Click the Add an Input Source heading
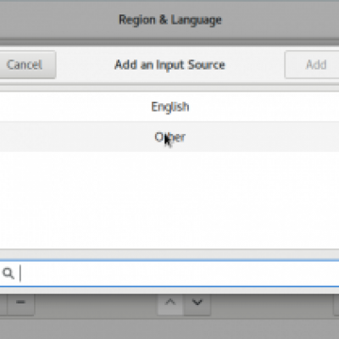Screen dimensions: 339x339 click(169, 64)
